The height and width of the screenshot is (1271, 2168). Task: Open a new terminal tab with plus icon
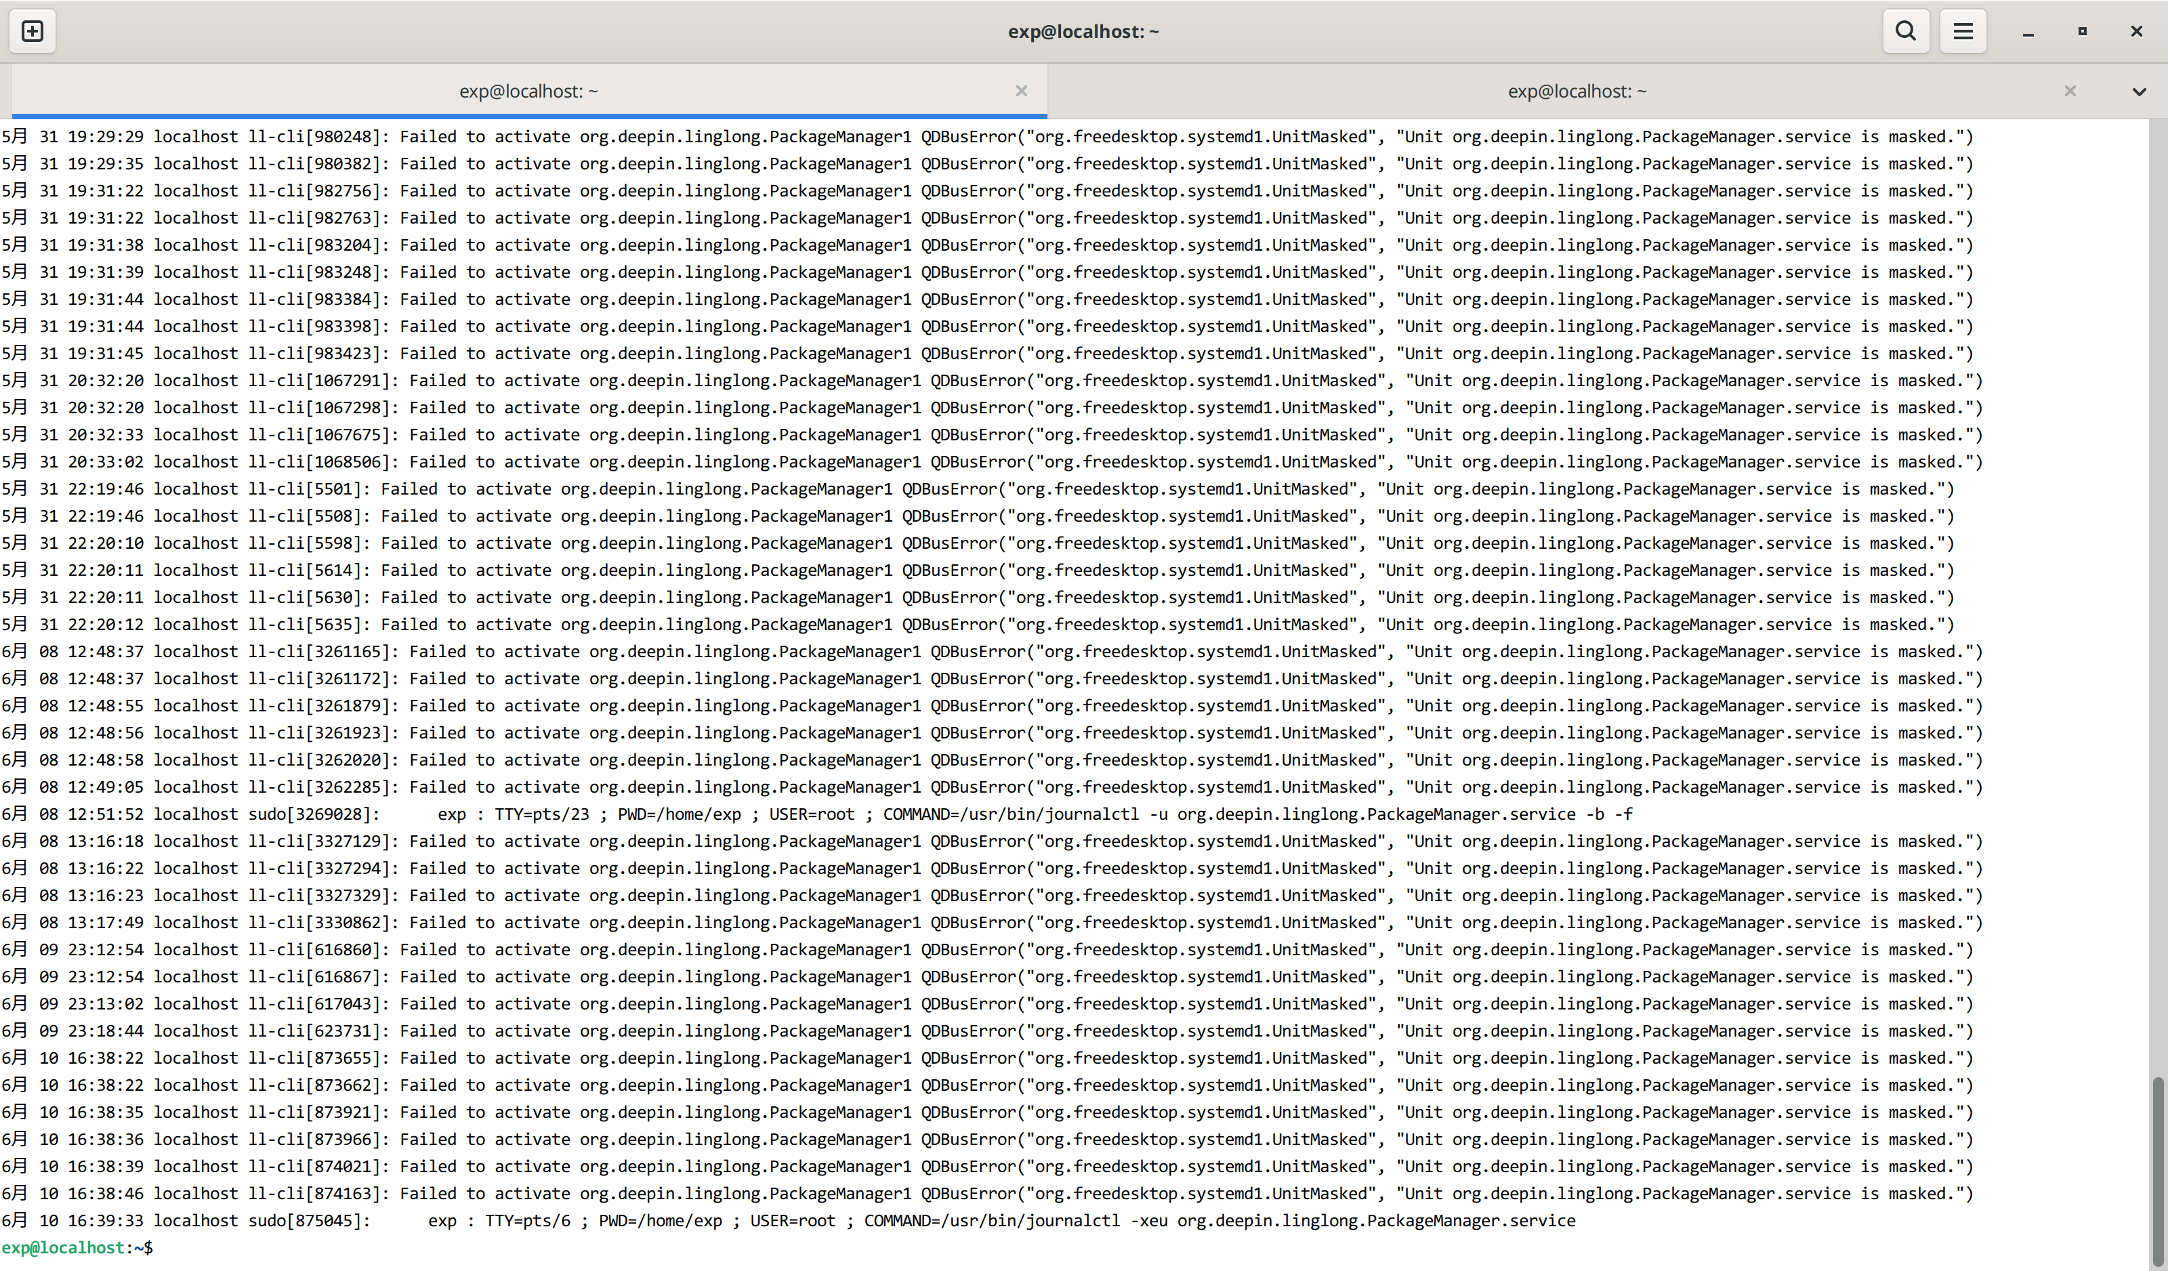[x=33, y=31]
